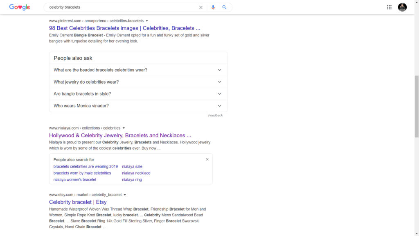Close the People also search for box
Viewport: 419px width, 236px height.
[x=207, y=159]
